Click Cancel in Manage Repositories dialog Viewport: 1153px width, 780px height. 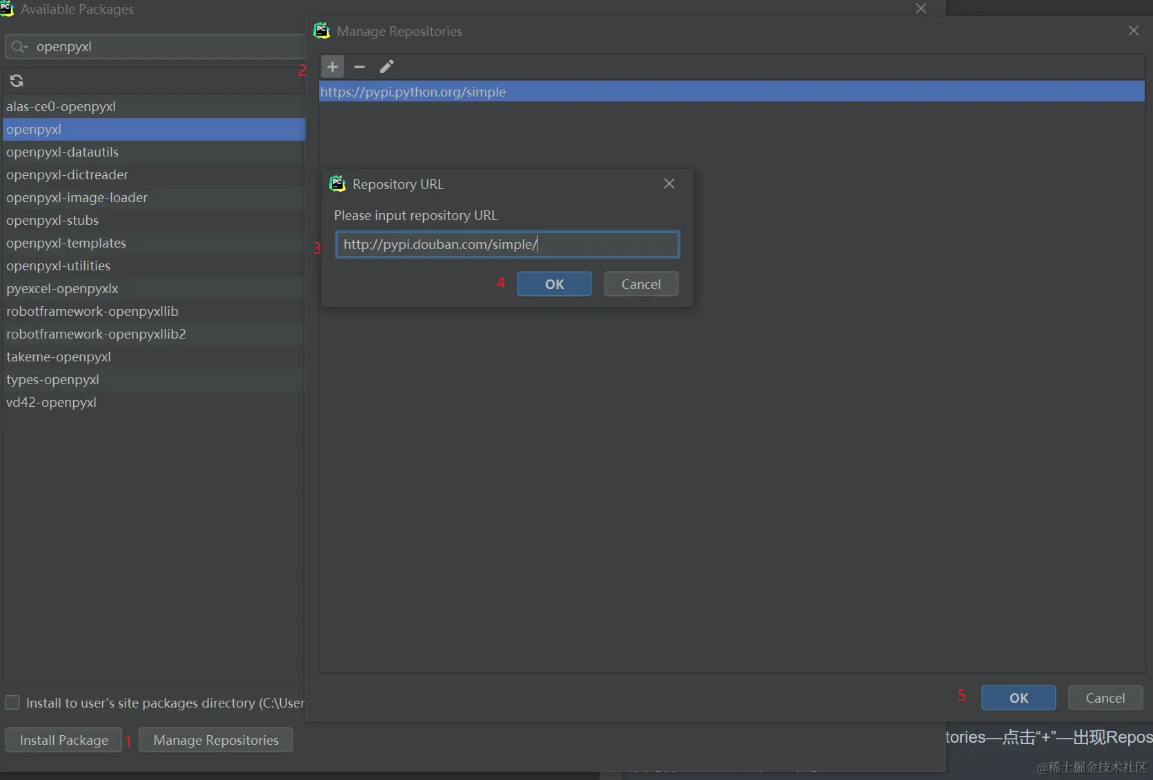point(1105,698)
